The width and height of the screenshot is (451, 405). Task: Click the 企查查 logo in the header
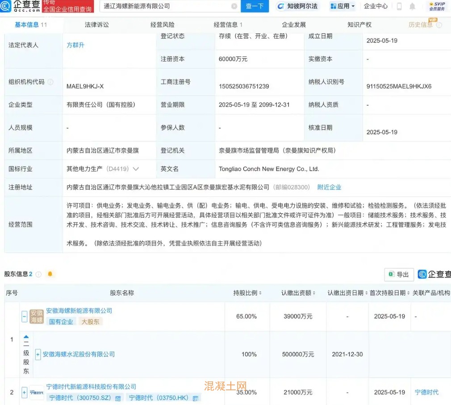click(20, 6)
